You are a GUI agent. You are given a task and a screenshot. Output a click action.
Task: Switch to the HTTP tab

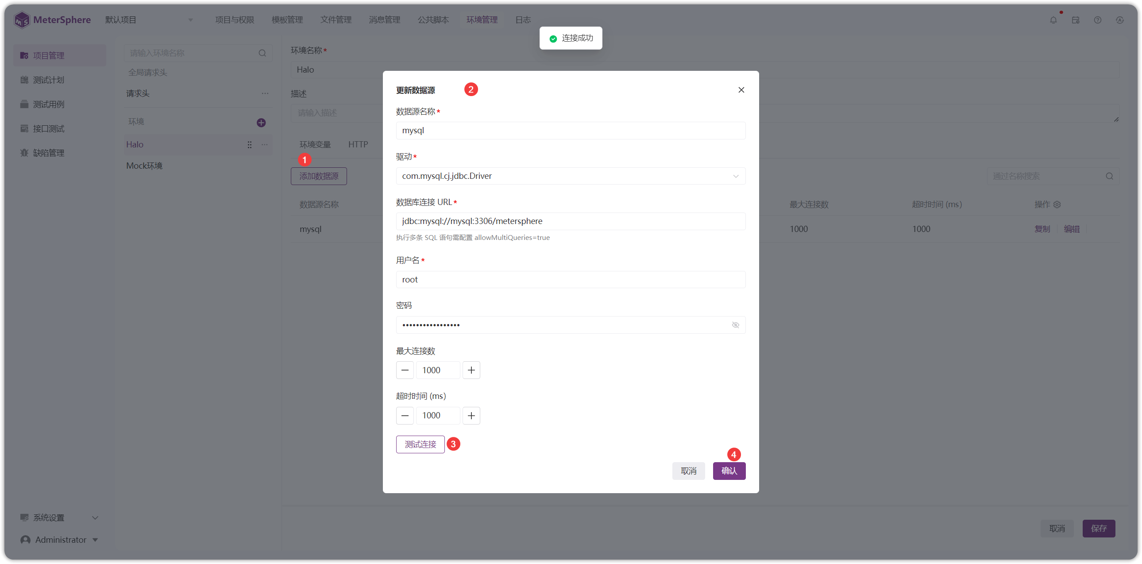tap(358, 145)
